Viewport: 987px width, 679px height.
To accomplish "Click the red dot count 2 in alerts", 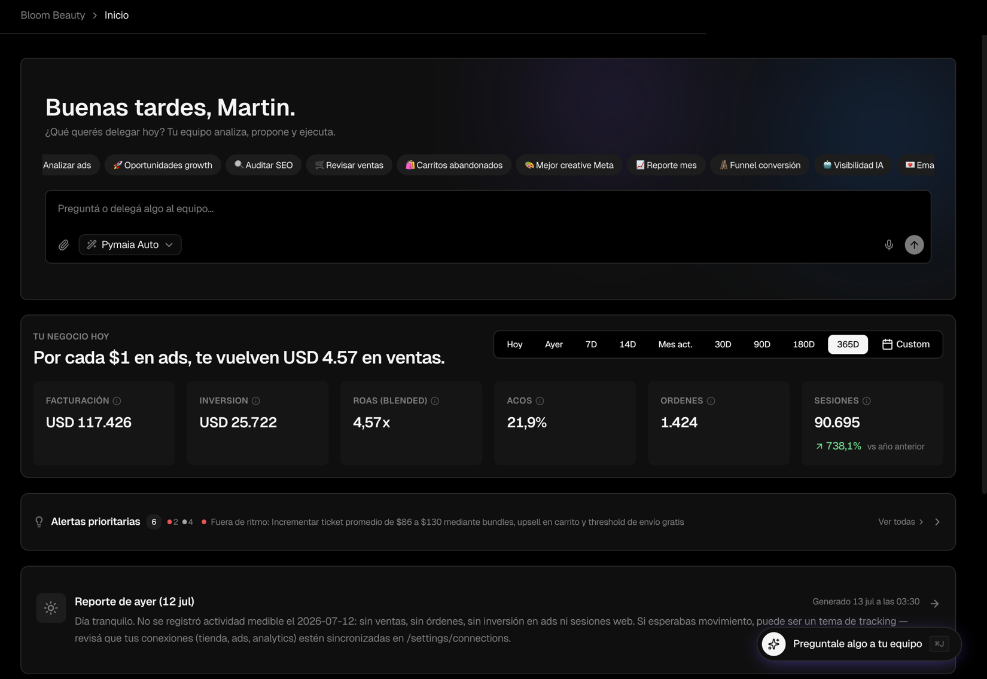I will pos(172,522).
